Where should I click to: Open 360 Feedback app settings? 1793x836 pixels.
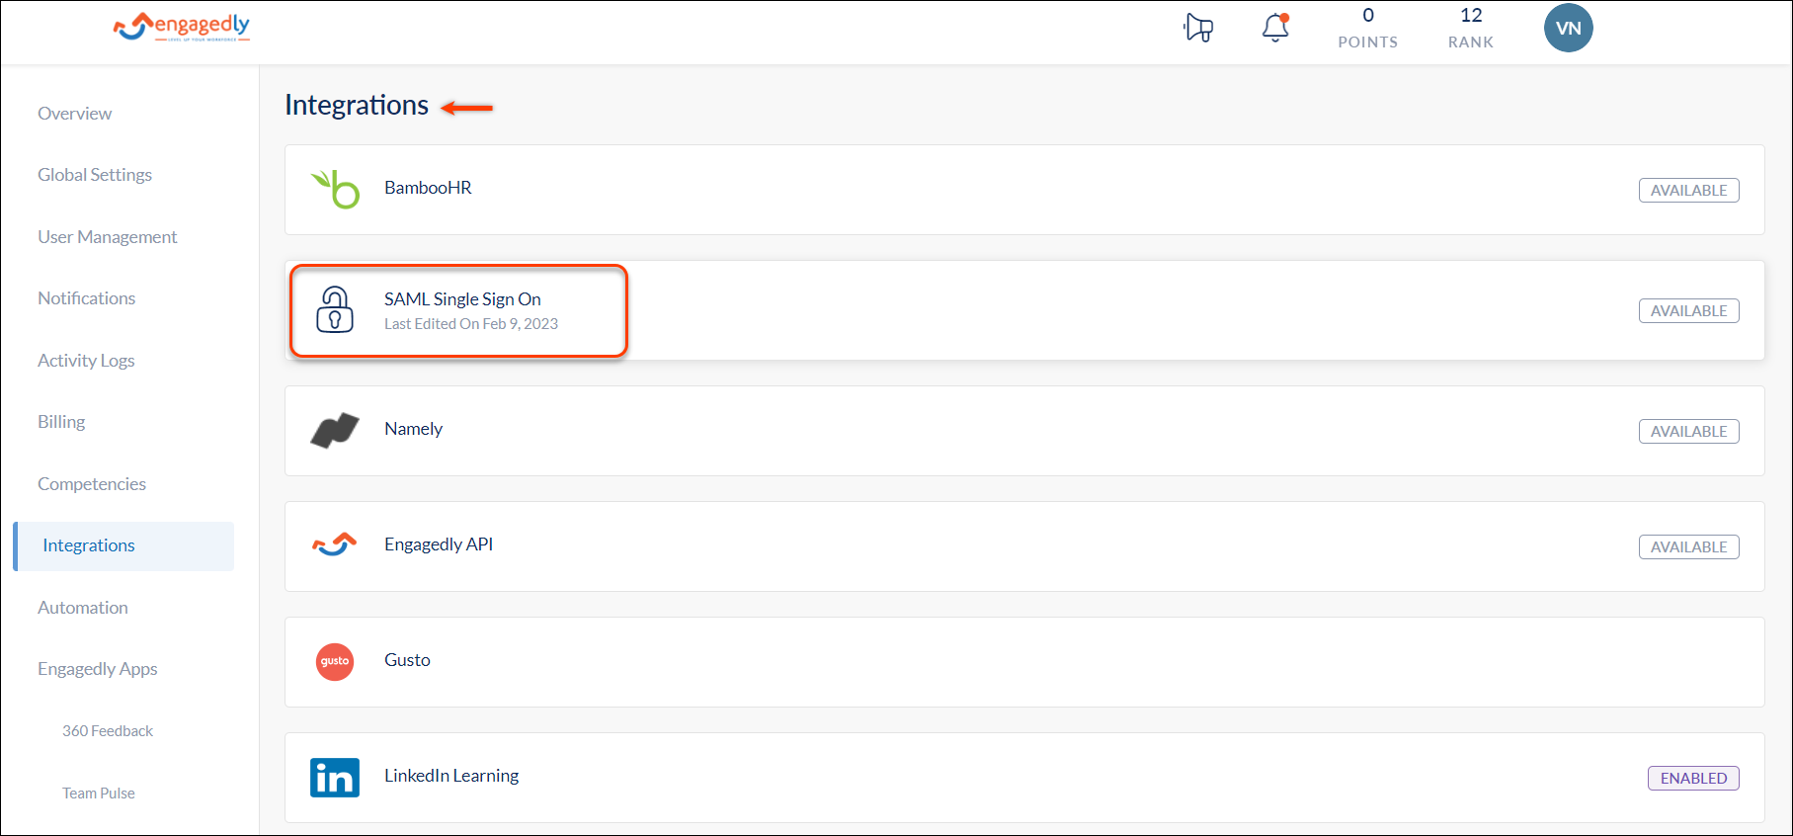(108, 731)
